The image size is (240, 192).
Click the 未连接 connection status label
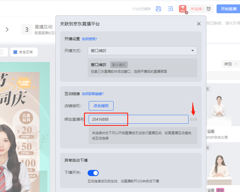196,9
